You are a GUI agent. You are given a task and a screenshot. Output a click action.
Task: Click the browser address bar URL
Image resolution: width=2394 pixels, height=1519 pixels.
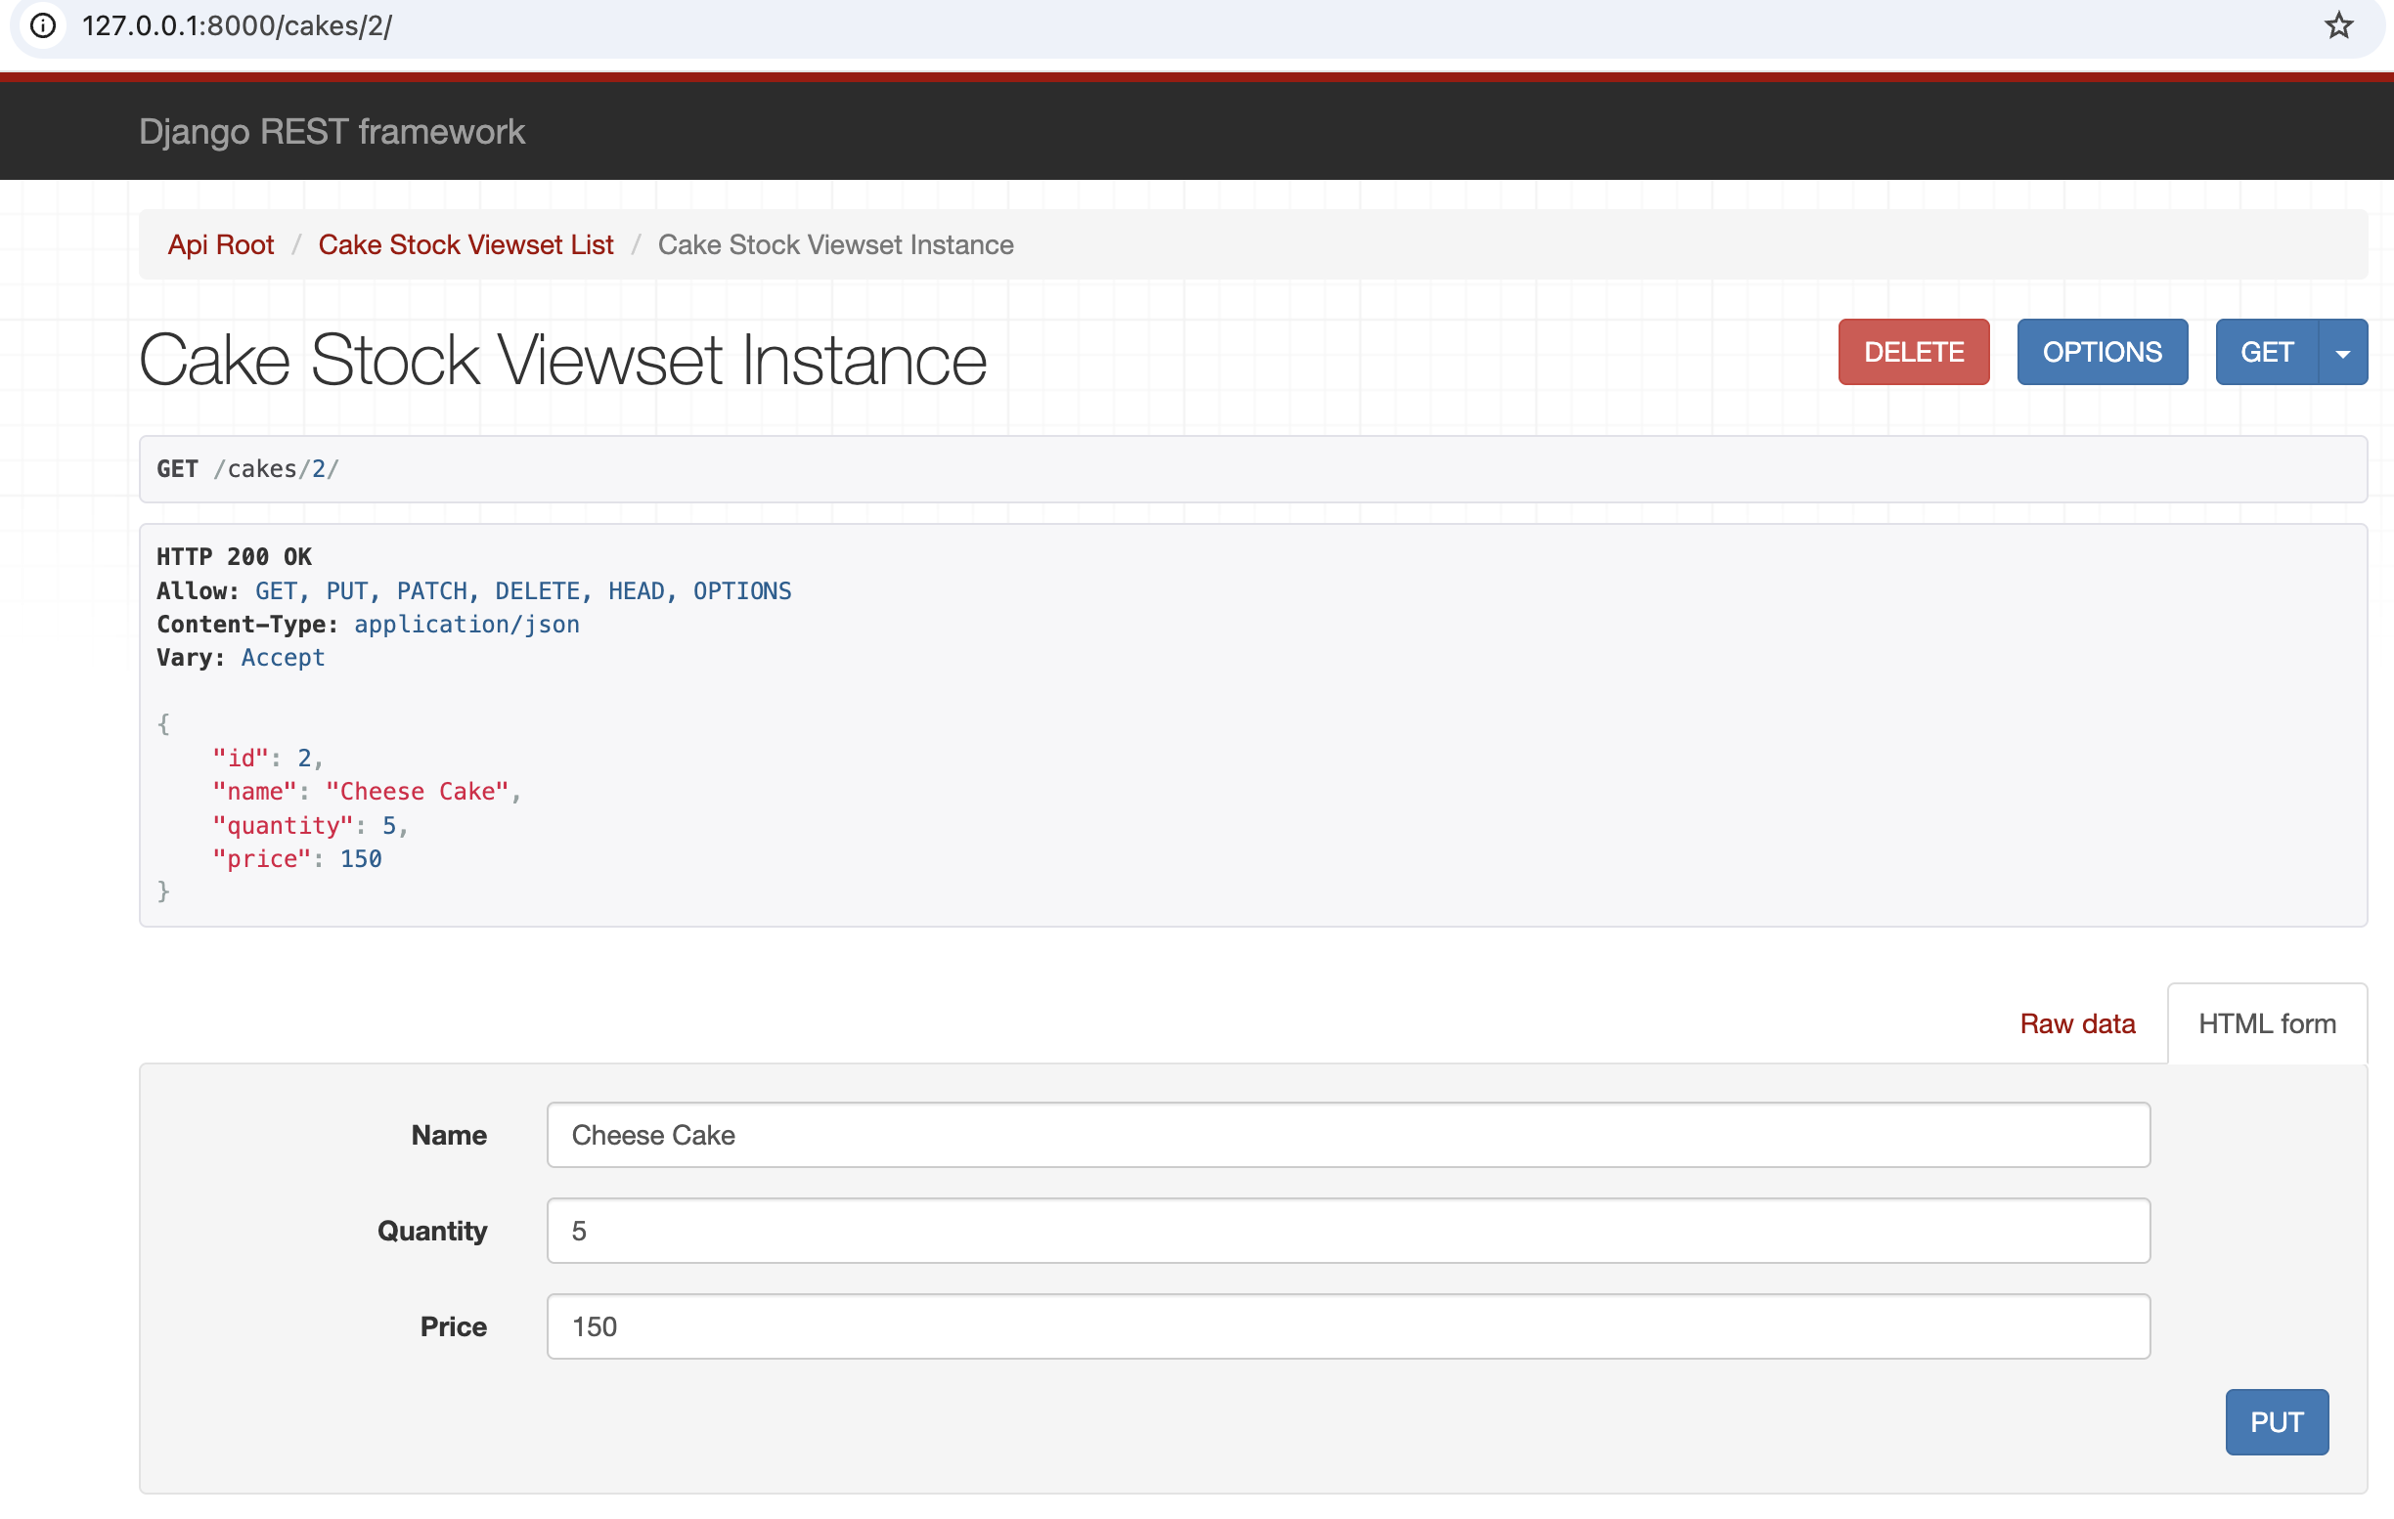pos(237,24)
